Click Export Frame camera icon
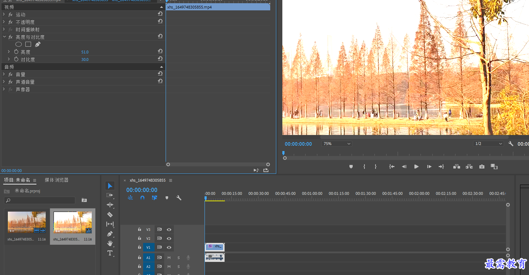Image resolution: width=529 pixels, height=275 pixels. point(482,166)
